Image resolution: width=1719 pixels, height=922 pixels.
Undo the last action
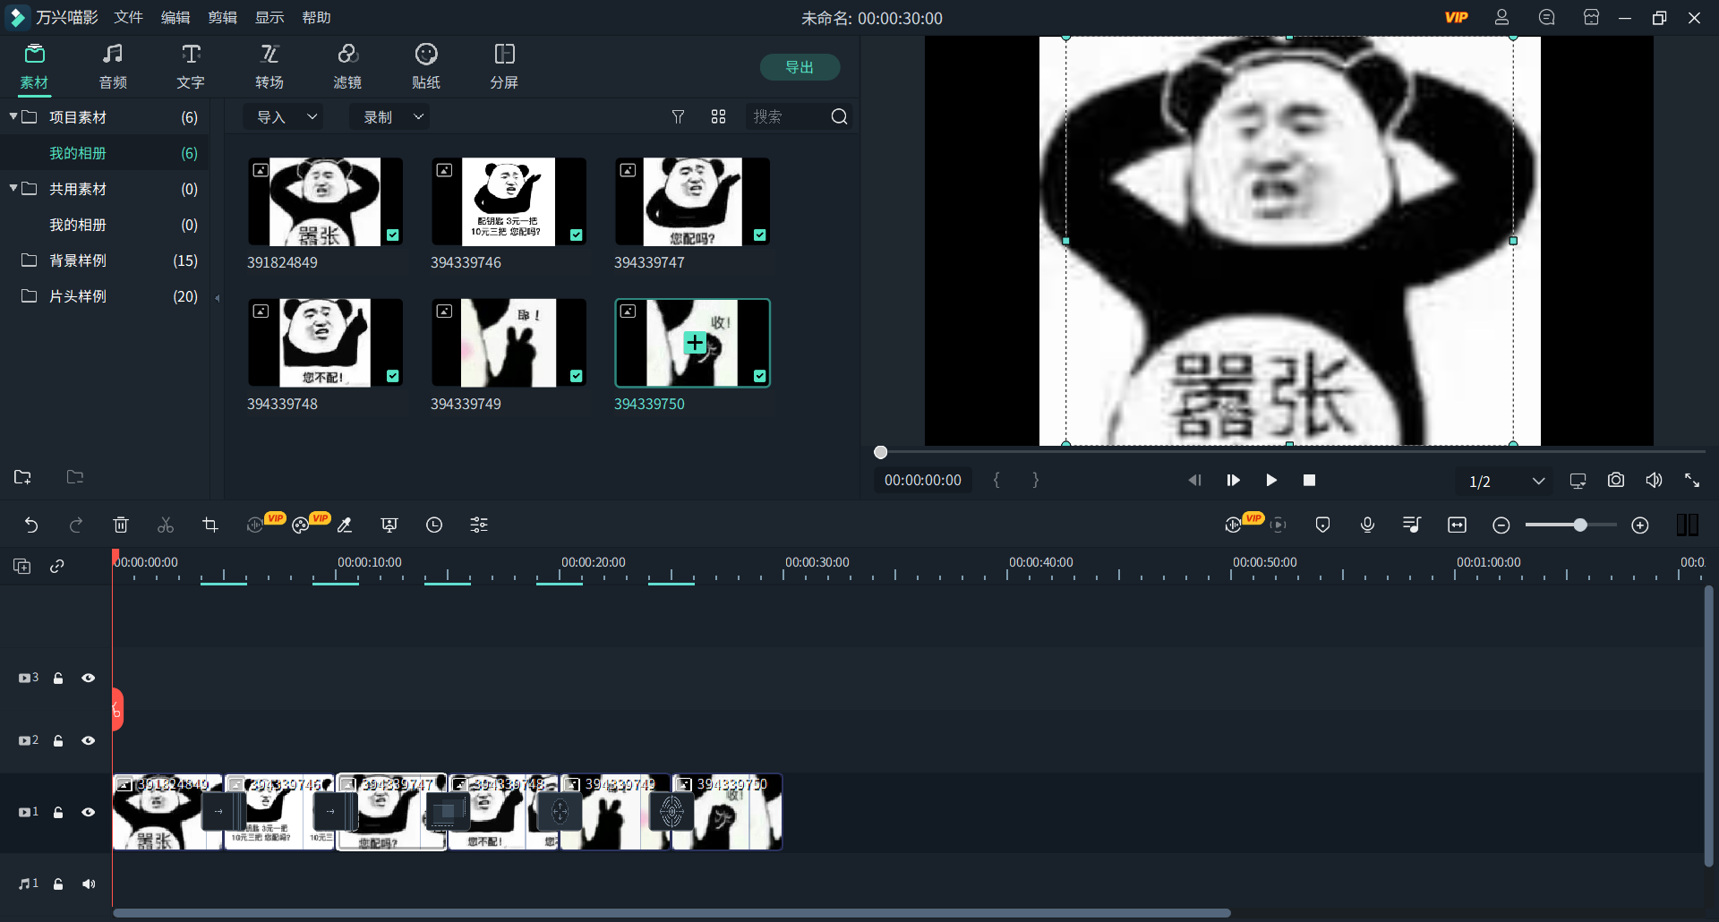[x=32, y=525]
